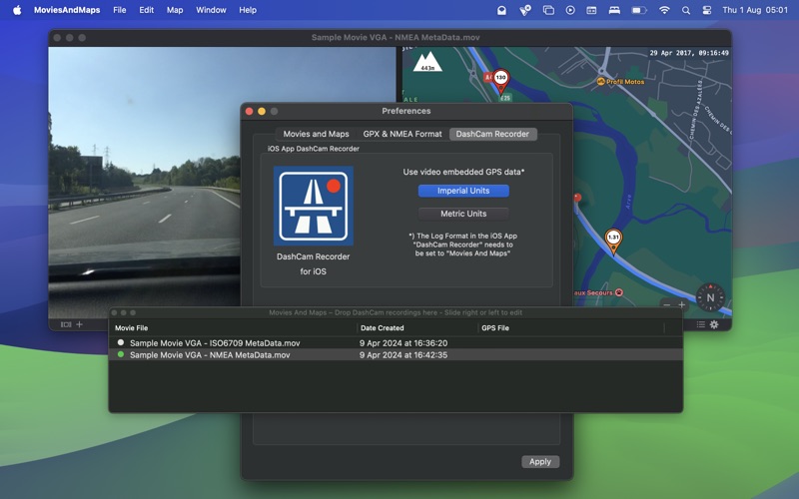799x499 pixels.
Task: Click the Secours label on the map
Action: pyautogui.click(x=592, y=292)
